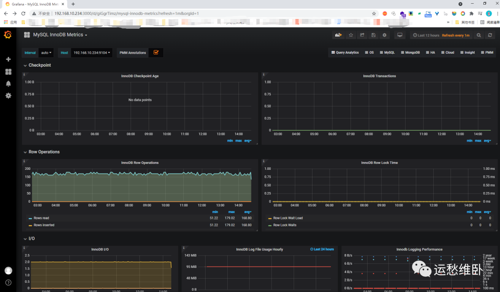Click info icon on InnoDB Log File Usage panel

tap(184, 248)
